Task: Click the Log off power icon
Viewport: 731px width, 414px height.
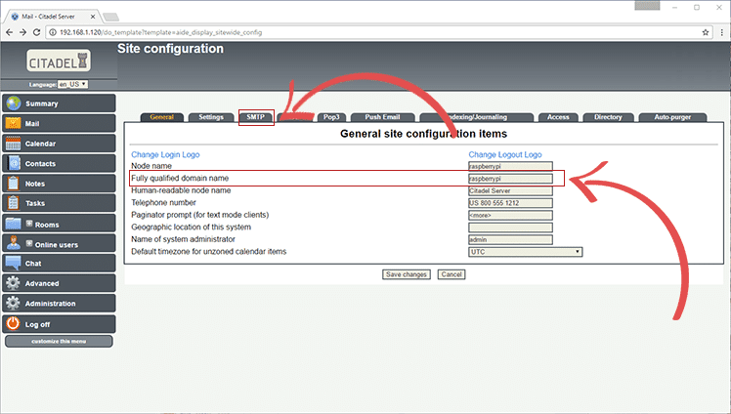Action: (14, 323)
